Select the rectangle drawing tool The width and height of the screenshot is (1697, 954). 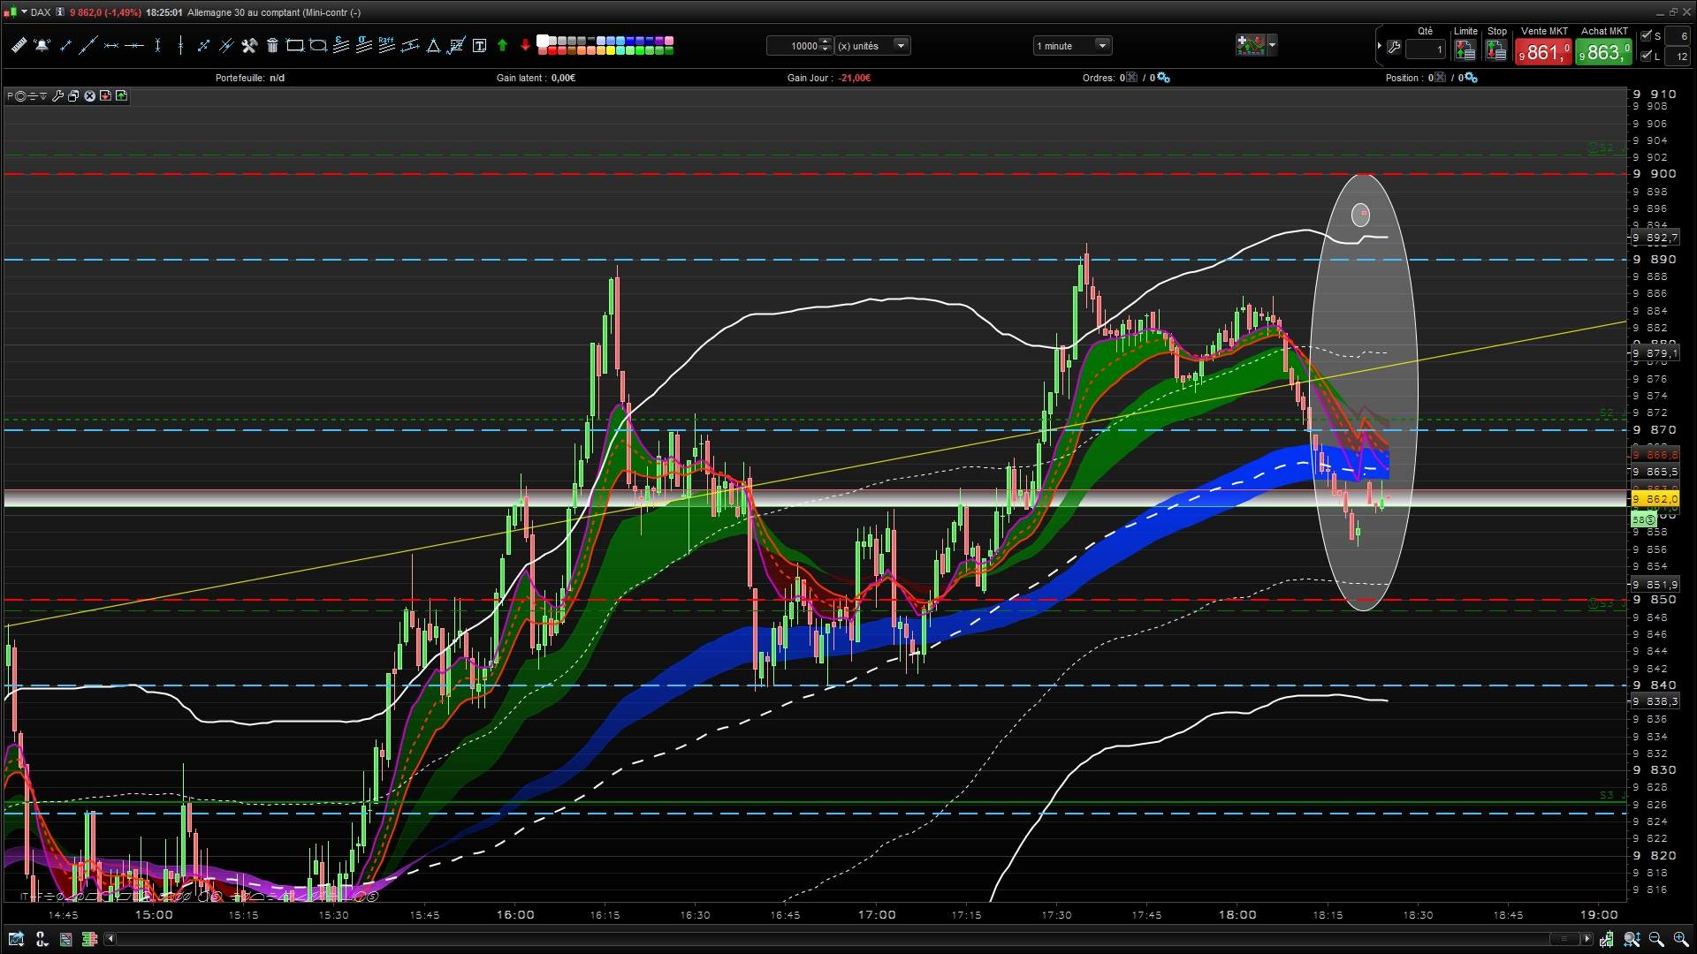295,45
